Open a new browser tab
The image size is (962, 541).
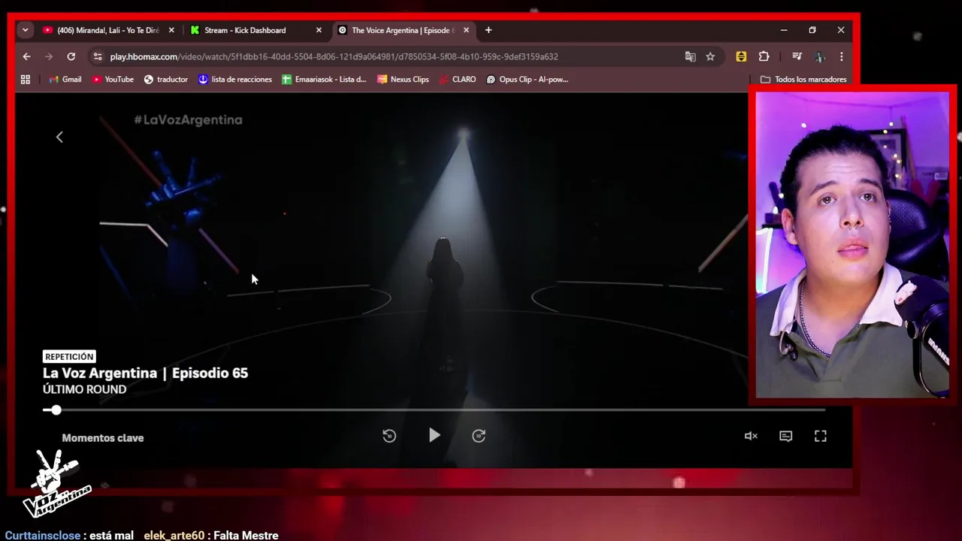(x=489, y=30)
